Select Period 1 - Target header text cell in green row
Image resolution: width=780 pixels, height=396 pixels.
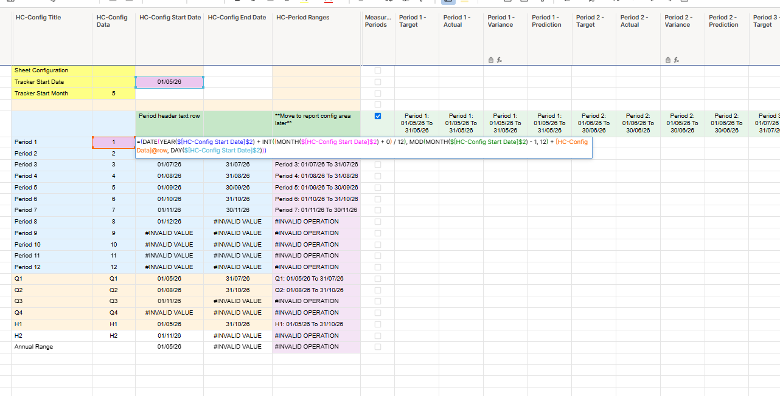click(417, 123)
